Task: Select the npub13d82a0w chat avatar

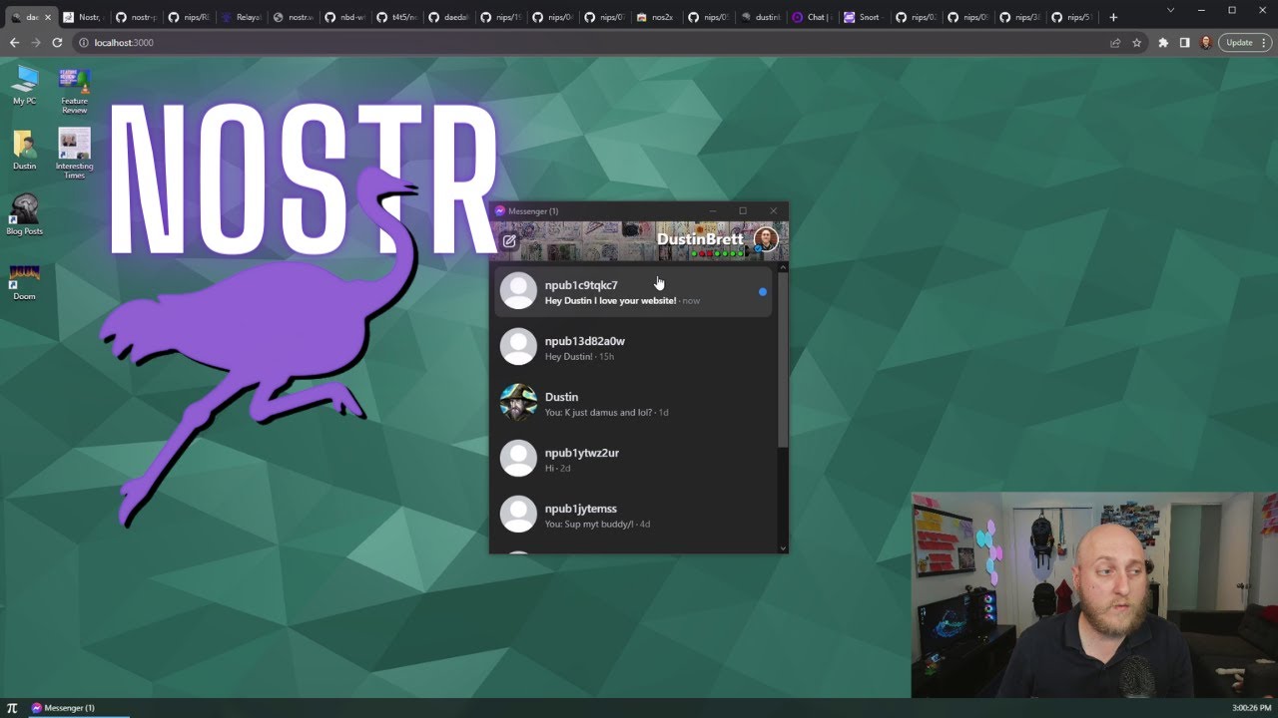Action: tap(518, 347)
